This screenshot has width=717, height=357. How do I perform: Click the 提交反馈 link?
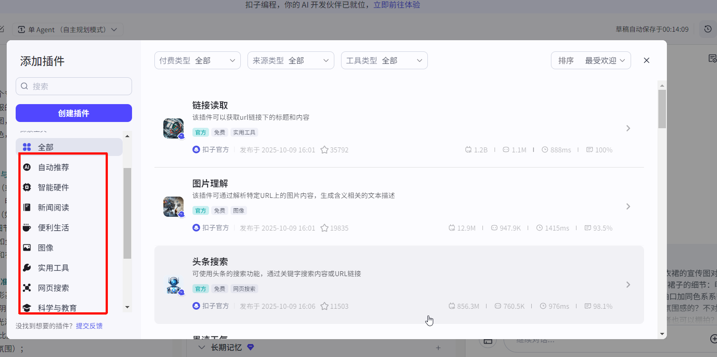(89, 326)
